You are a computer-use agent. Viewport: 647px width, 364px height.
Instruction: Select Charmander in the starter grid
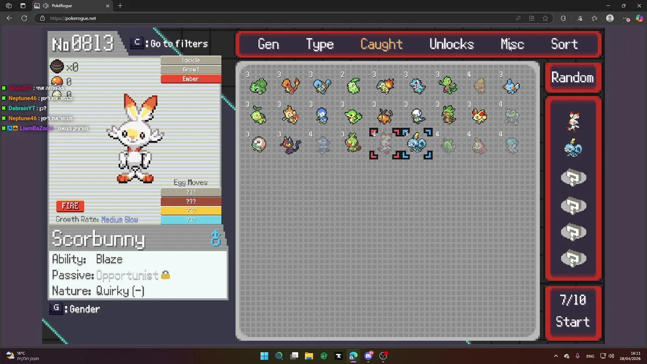[290, 86]
